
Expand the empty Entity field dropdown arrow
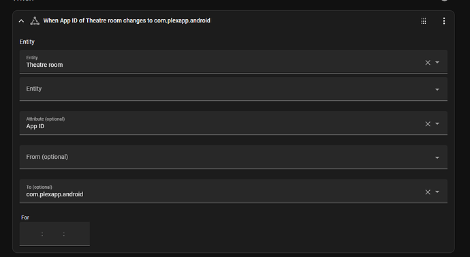pos(437,89)
